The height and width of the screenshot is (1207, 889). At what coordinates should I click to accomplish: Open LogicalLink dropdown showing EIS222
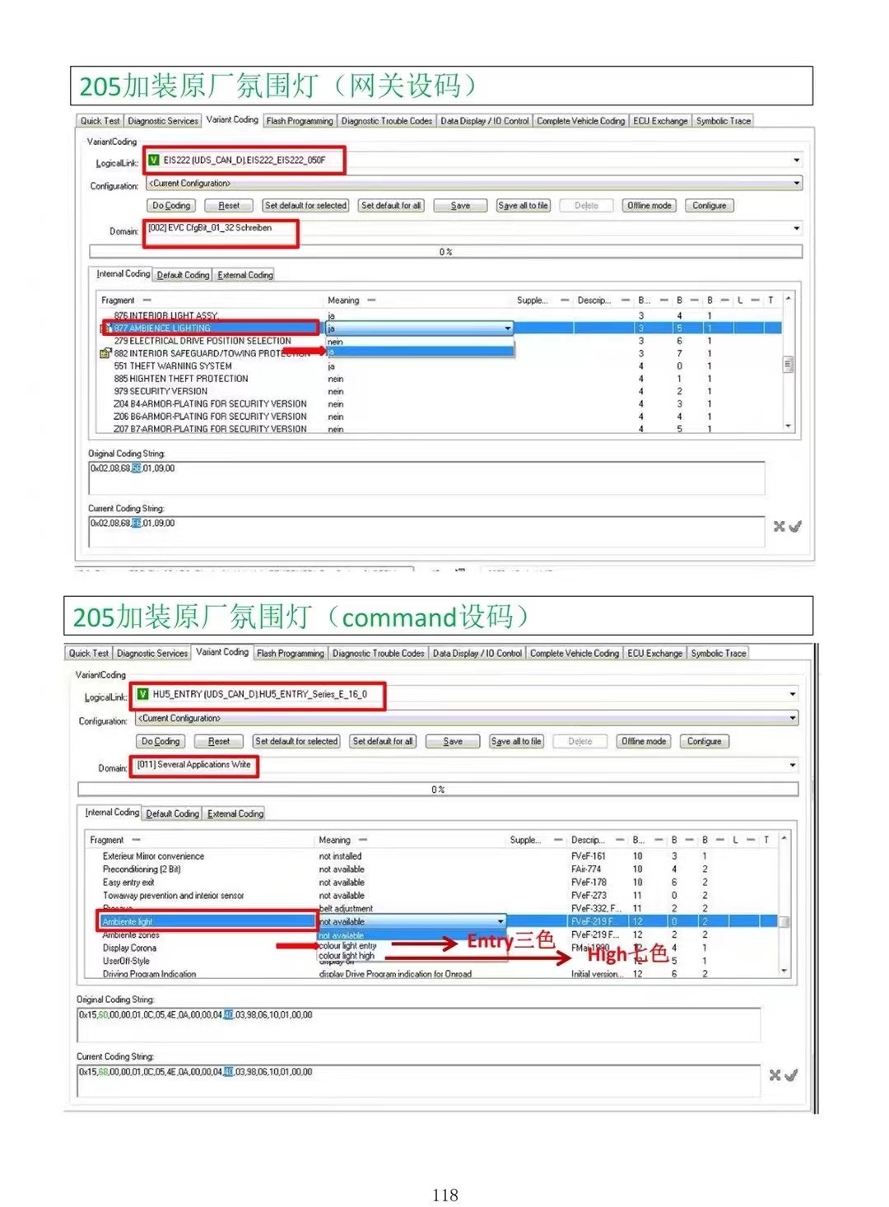tap(796, 160)
